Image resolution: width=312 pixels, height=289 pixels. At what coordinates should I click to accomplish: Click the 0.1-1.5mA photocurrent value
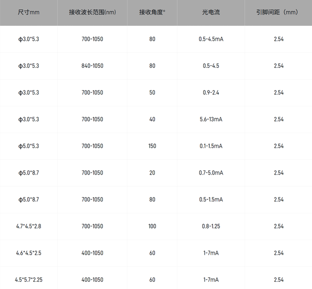211,146
